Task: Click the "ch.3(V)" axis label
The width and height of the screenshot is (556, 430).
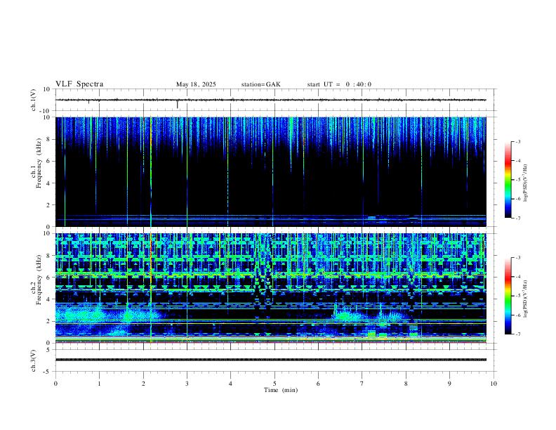Action: coord(34,360)
